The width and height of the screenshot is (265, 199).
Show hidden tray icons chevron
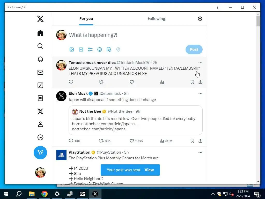213,194
